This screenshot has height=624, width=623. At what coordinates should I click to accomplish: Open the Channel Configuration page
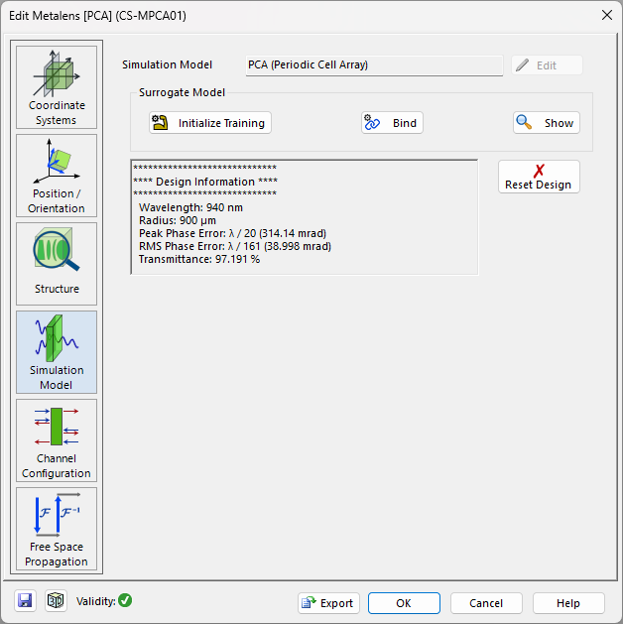point(57,440)
